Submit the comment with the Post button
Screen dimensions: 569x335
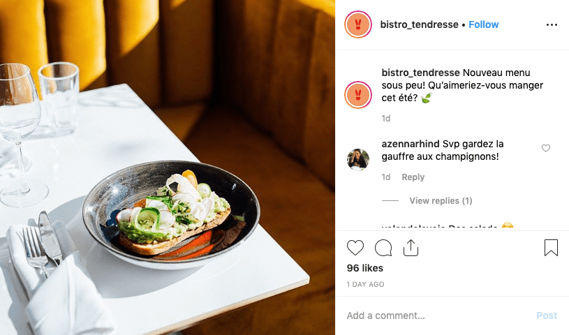point(547,315)
